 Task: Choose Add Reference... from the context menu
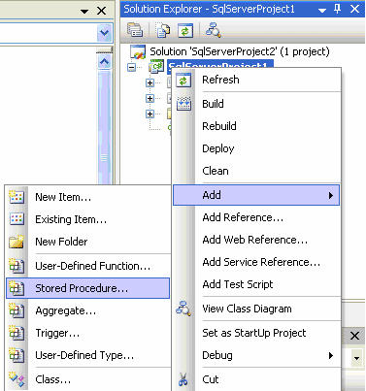pos(255,217)
